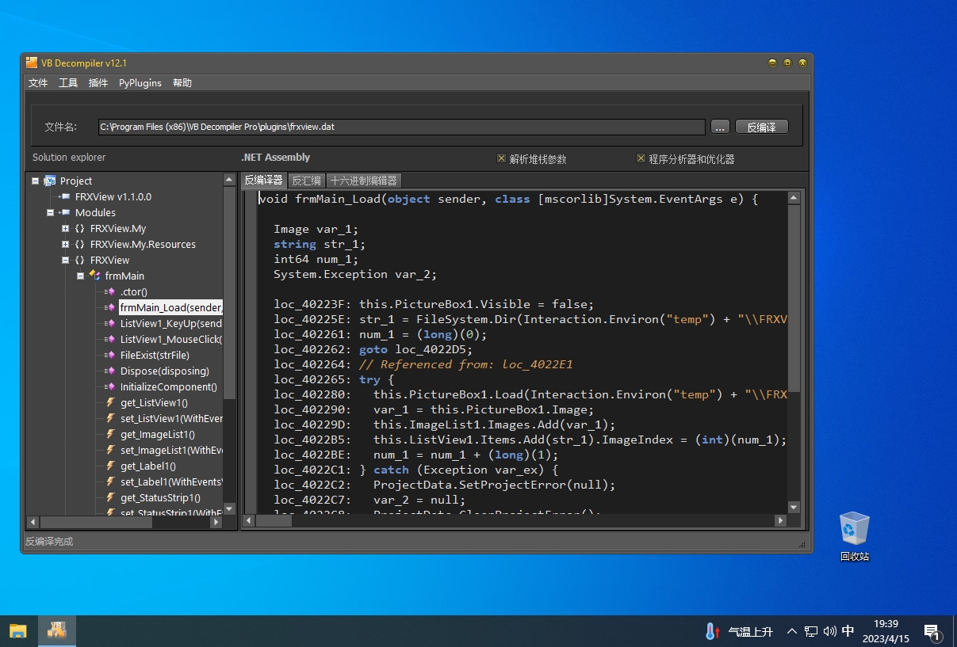Click the 反编译完成 status bar text

click(49, 542)
